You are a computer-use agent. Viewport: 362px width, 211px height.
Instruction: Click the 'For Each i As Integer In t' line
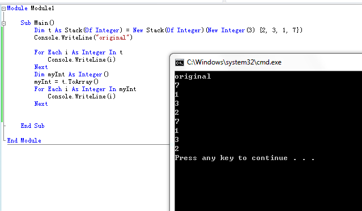pos(79,53)
